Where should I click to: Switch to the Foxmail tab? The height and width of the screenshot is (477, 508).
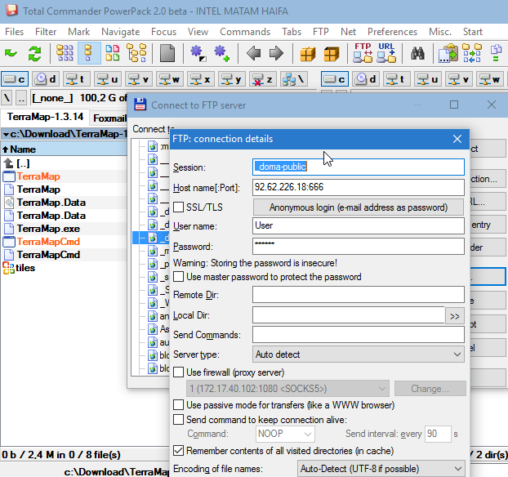coord(109,118)
